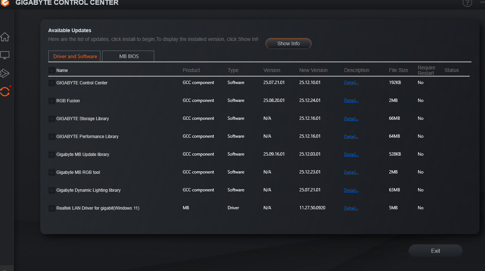Viewport: 485px width, 271px height.
Task: Tick the Gigabyte Dynamic Lighting library checkbox
Action: [52, 190]
